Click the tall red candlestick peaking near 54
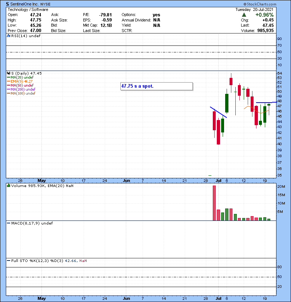Viewport: 291px width, 302px height. [231, 81]
